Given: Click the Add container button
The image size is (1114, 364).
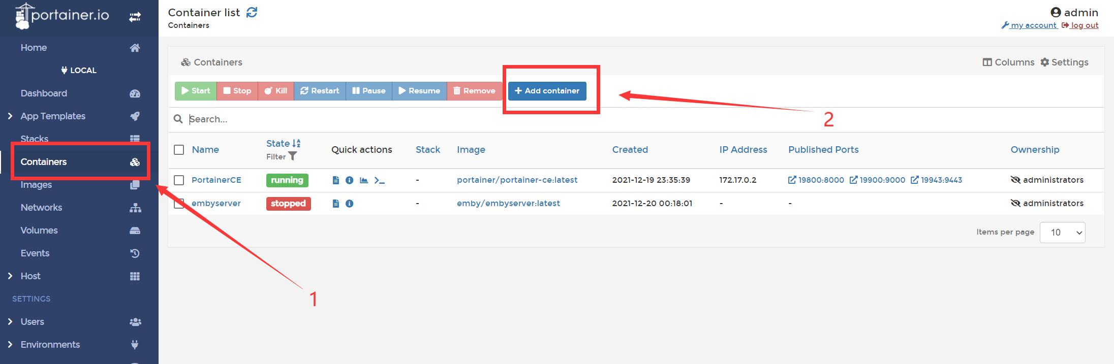Looking at the screenshot, I should (547, 91).
